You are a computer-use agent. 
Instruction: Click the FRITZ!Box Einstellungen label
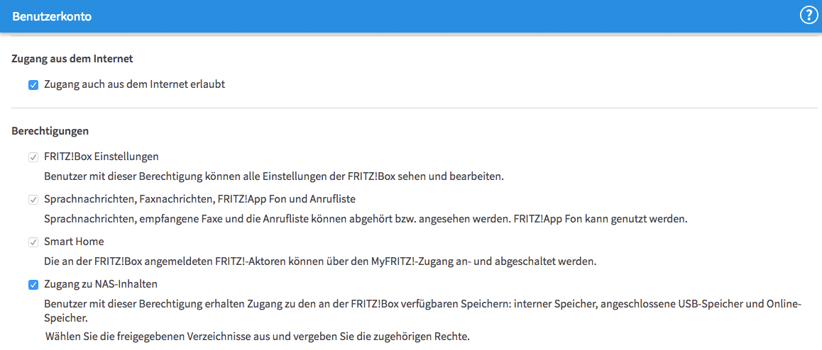pyautogui.click(x=102, y=157)
